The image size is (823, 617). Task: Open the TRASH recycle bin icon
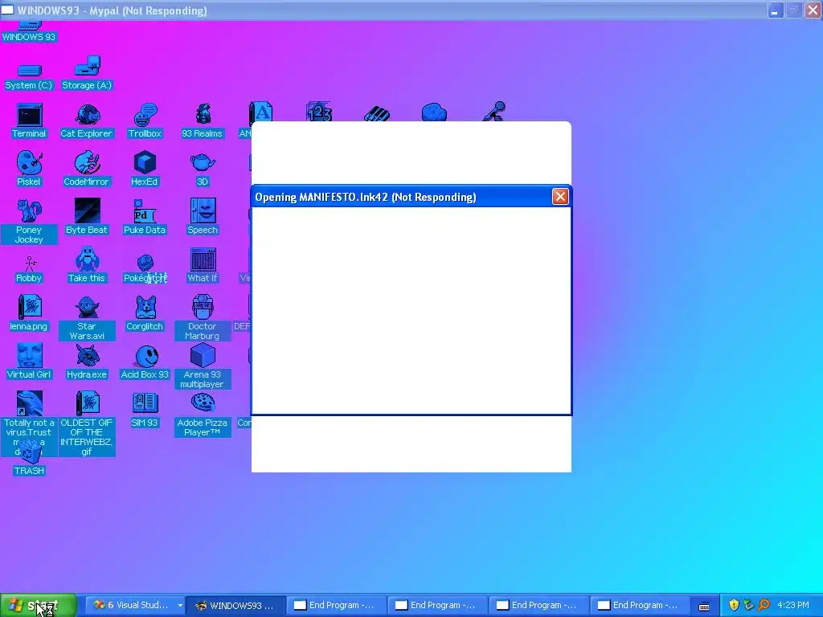coord(29,459)
